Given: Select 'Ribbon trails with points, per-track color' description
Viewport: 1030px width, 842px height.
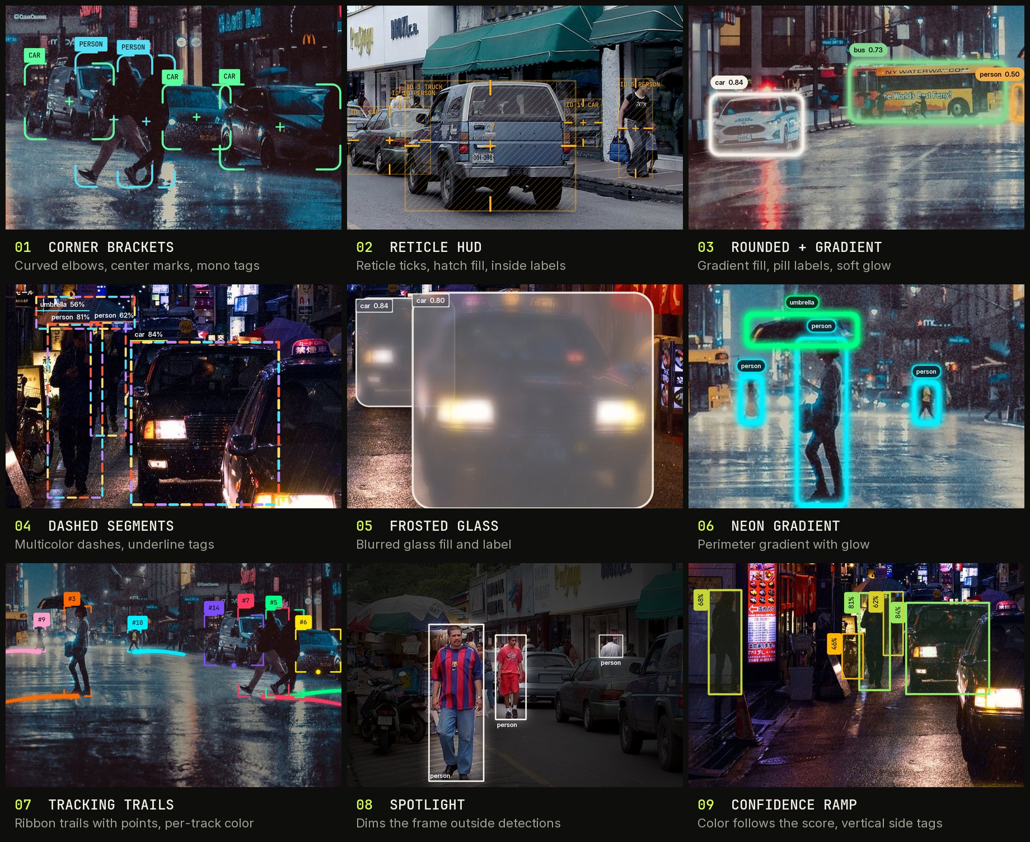Looking at the screenshot, I should tap(134, 823).
